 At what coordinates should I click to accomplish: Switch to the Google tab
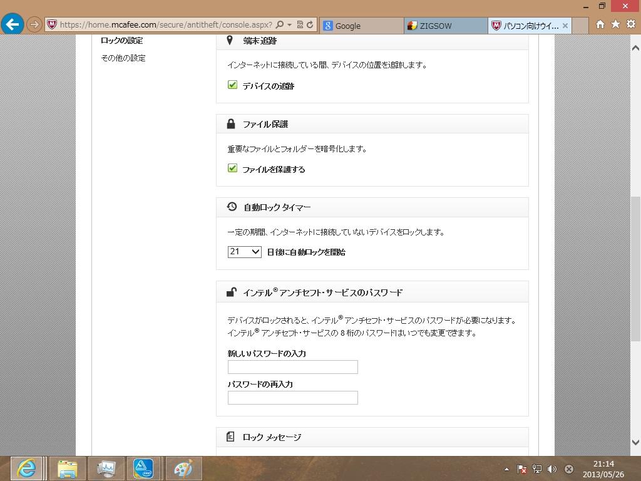tap(361, 26)
